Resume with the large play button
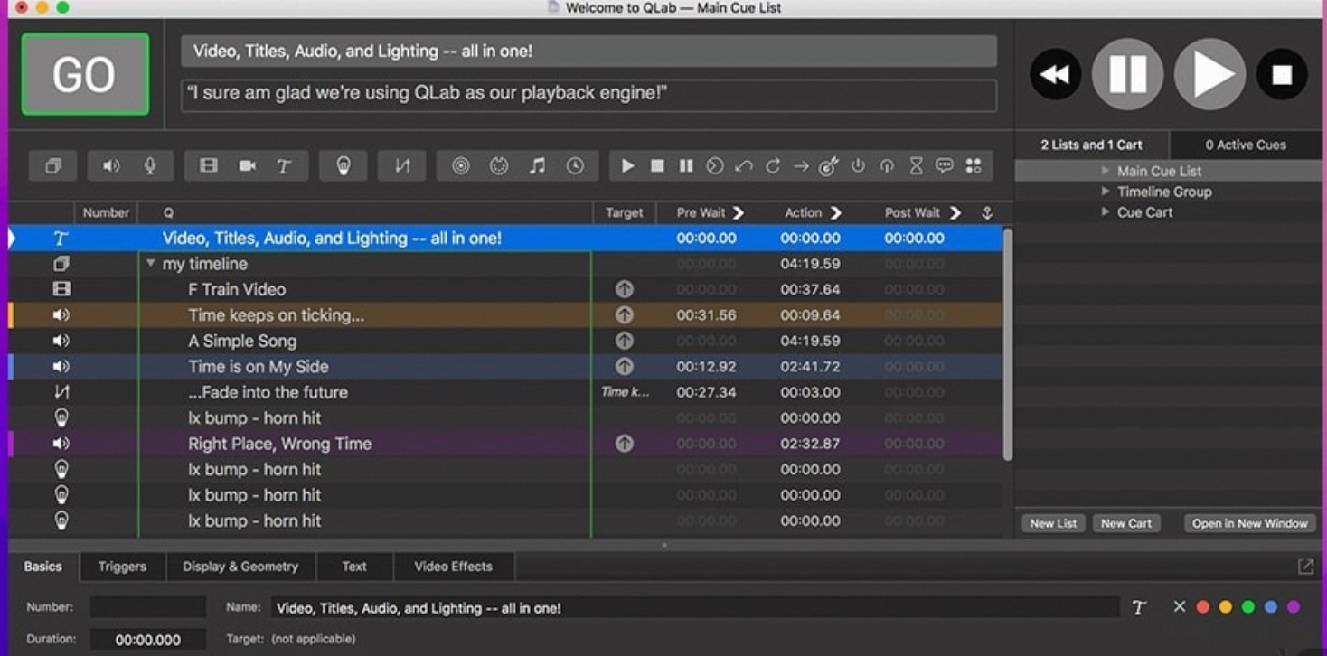Viewport: 1327px width, 656px height. (x=1209, y=74)
